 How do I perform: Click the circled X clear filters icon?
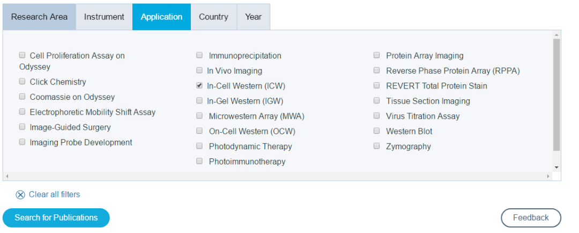pyautogui.click(x=20, y=195)
